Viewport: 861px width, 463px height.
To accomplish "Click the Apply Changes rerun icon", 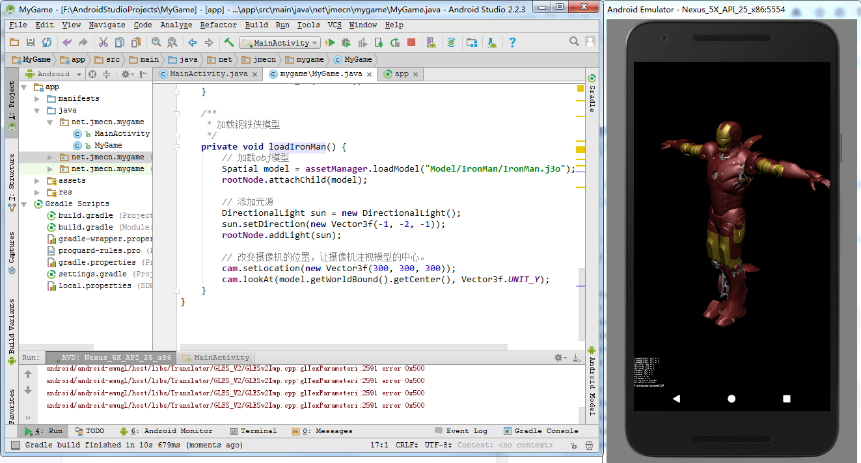I will point(395,42).
